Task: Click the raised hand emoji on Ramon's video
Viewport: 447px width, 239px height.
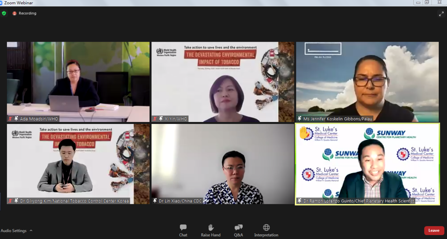Action: 304,133
